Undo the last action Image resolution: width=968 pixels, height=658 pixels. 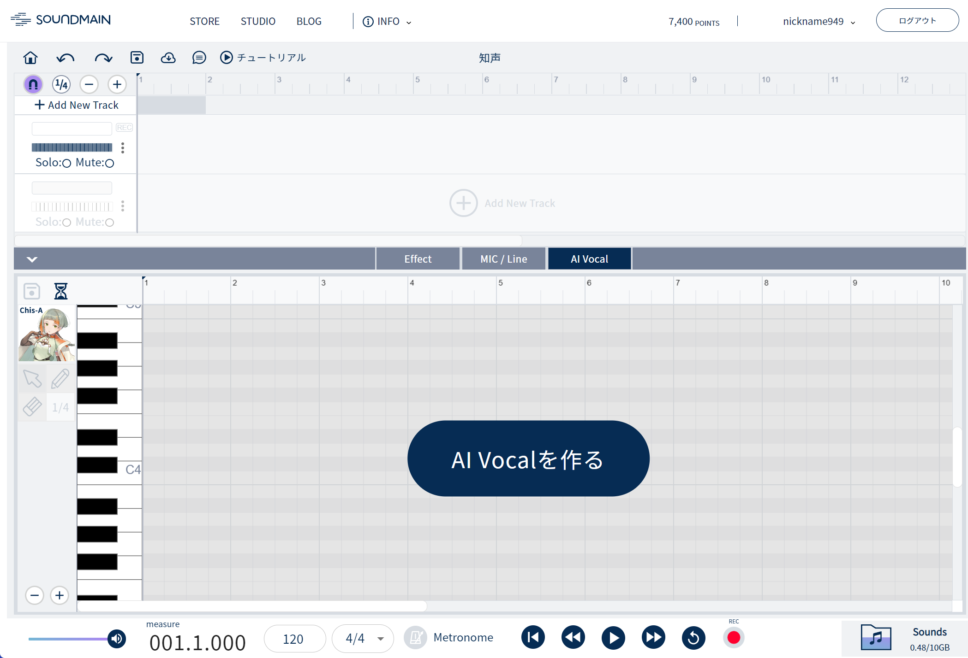tap(65, 58)
